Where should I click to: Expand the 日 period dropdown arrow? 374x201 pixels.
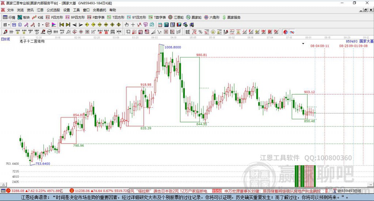pos(9,25)
